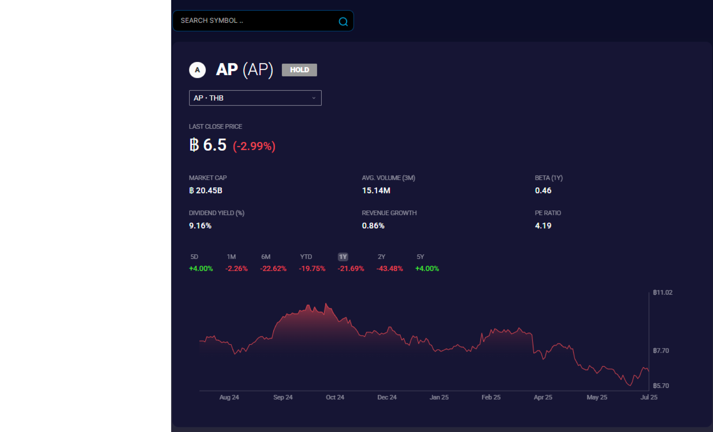Click the HOLD rating badge
Screen dimensions: 713x432
pos(299,70)
